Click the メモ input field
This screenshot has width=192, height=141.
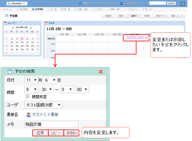[x=51, y=124]
